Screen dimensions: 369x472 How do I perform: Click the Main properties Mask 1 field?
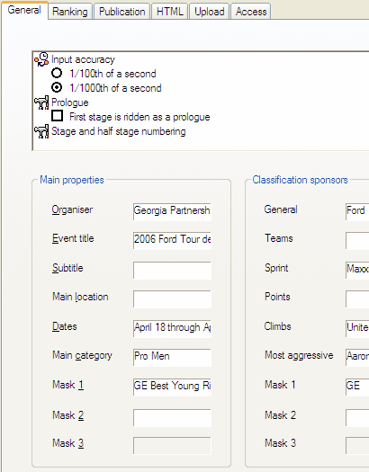[x=172, y=387]
